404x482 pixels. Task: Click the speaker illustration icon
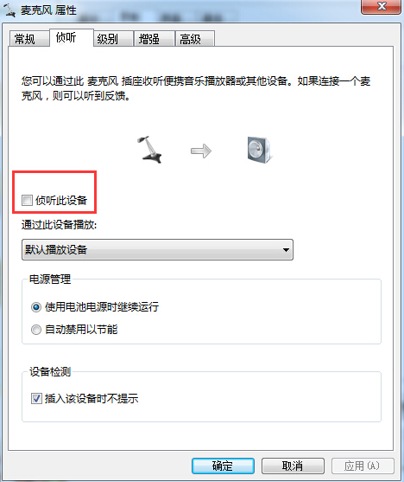[x=260, y=150]
